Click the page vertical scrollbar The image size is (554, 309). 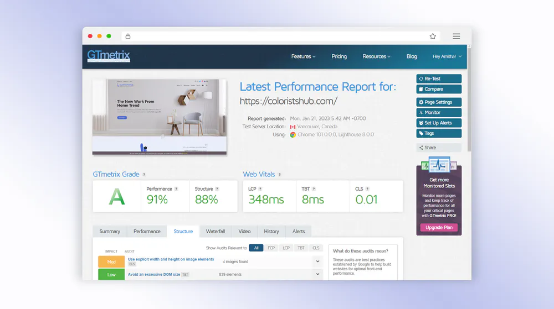[x=469, y=98]
